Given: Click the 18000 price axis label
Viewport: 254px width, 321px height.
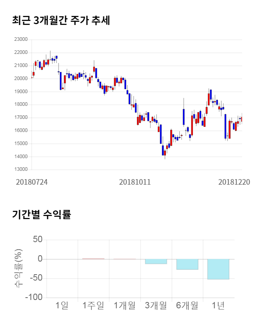Looking at the screenshot, I should [20, 105].
